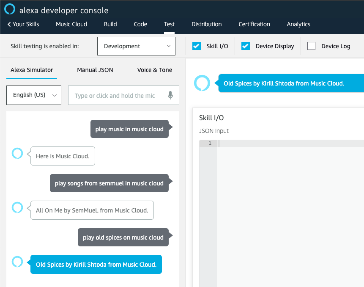Click Alexa avatar beside Old Spices reply in chat

click(17, 262)
